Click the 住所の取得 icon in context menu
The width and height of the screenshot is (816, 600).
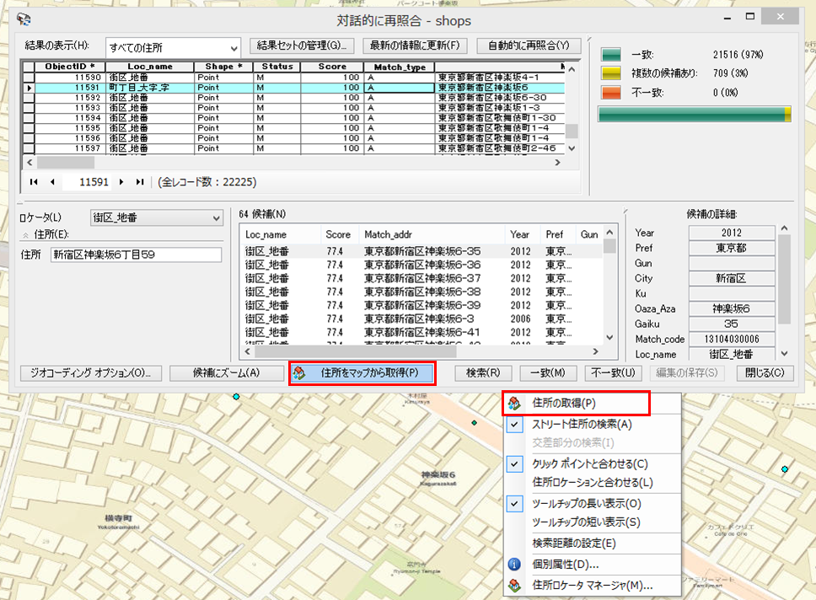tap(514, 403)
